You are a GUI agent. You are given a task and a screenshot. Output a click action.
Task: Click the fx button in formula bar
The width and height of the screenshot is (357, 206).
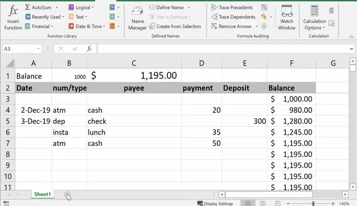pyautogui.click(x=89, y=48)
